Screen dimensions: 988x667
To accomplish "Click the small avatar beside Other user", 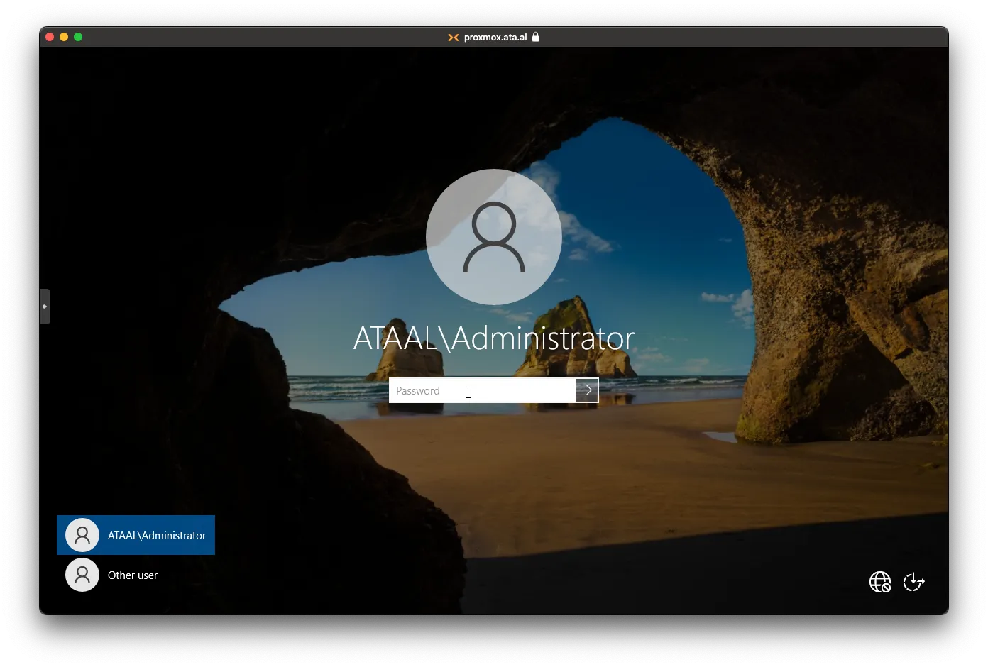I will 82,575.
